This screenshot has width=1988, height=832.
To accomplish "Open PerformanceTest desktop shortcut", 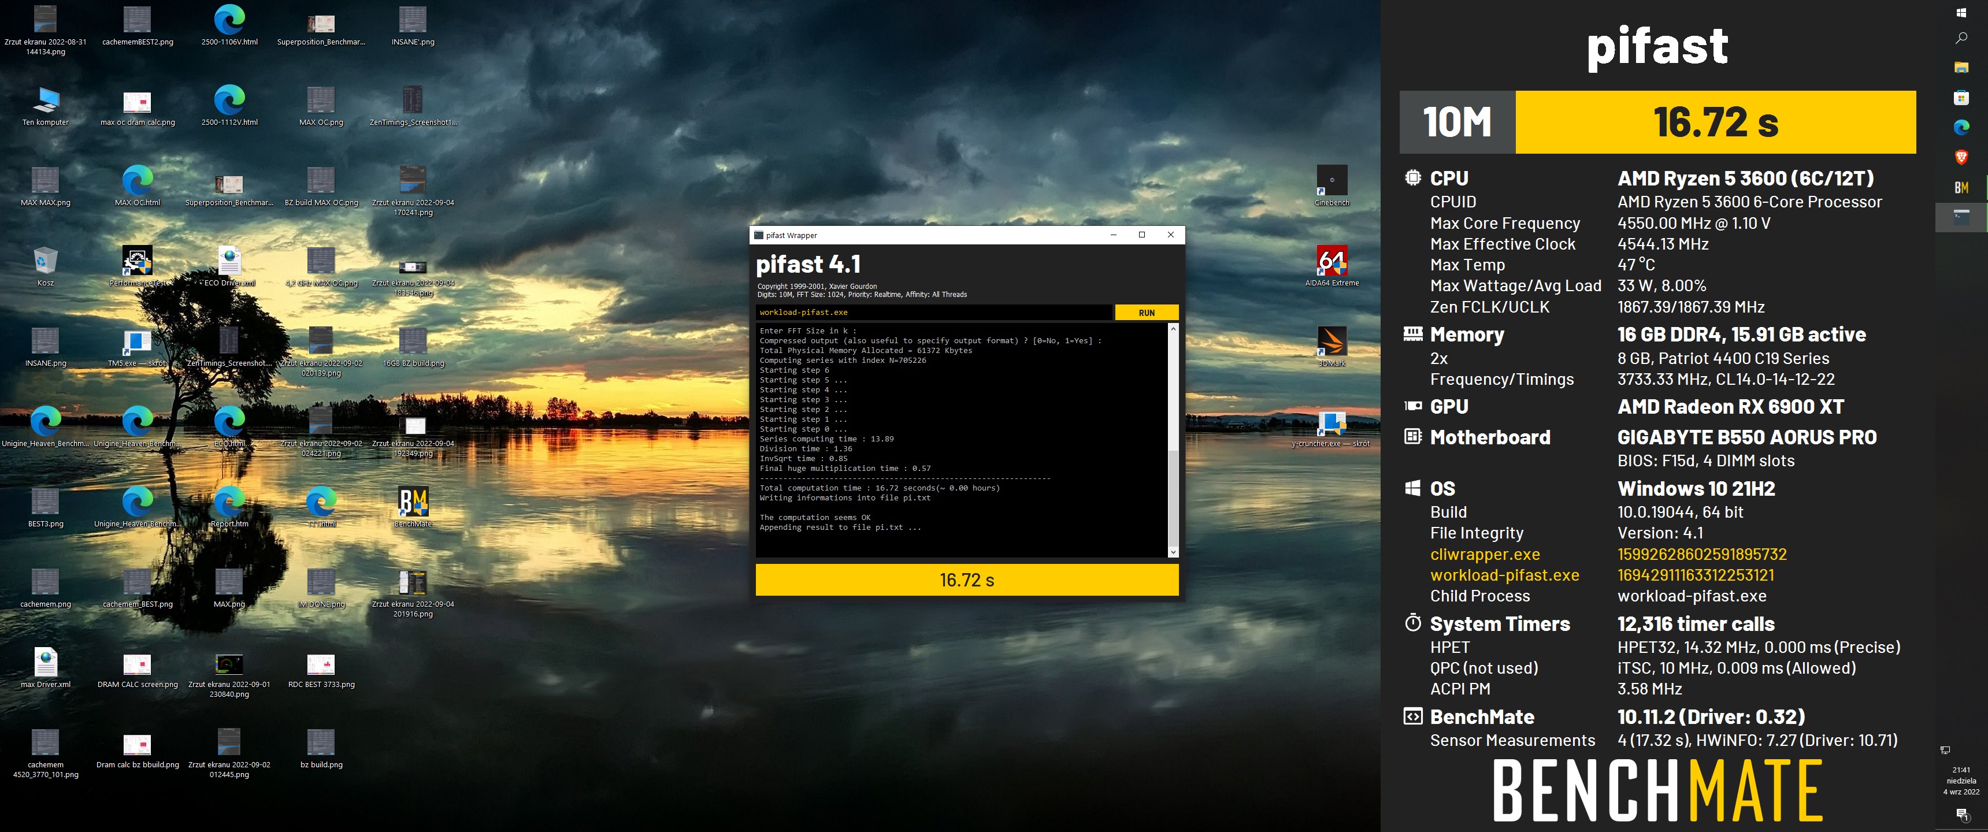I will pyautogui.click(x=138, y=266).
